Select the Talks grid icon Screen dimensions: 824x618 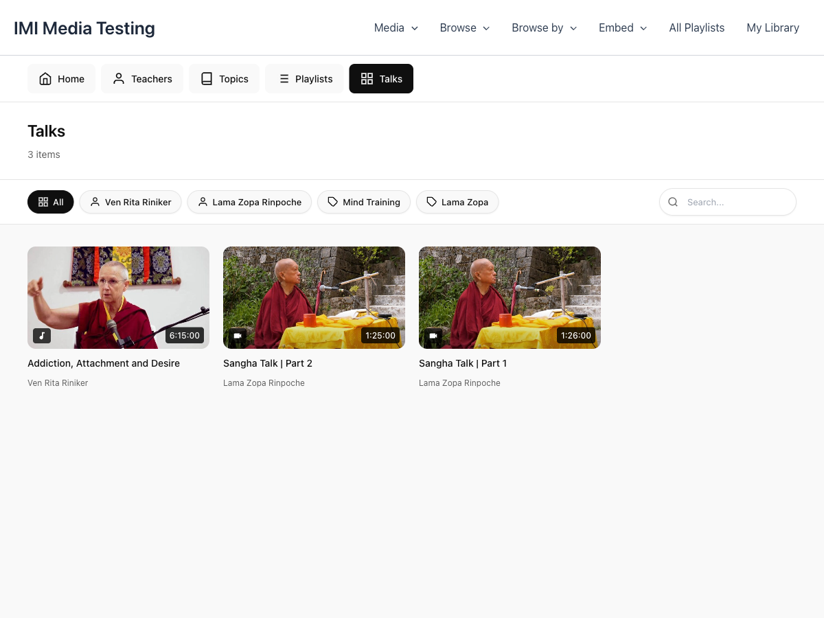[x=367, y=78]
